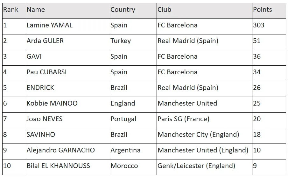The image size is (288, 177).
Task: Select the GAVI name cell
Action: 34,56
